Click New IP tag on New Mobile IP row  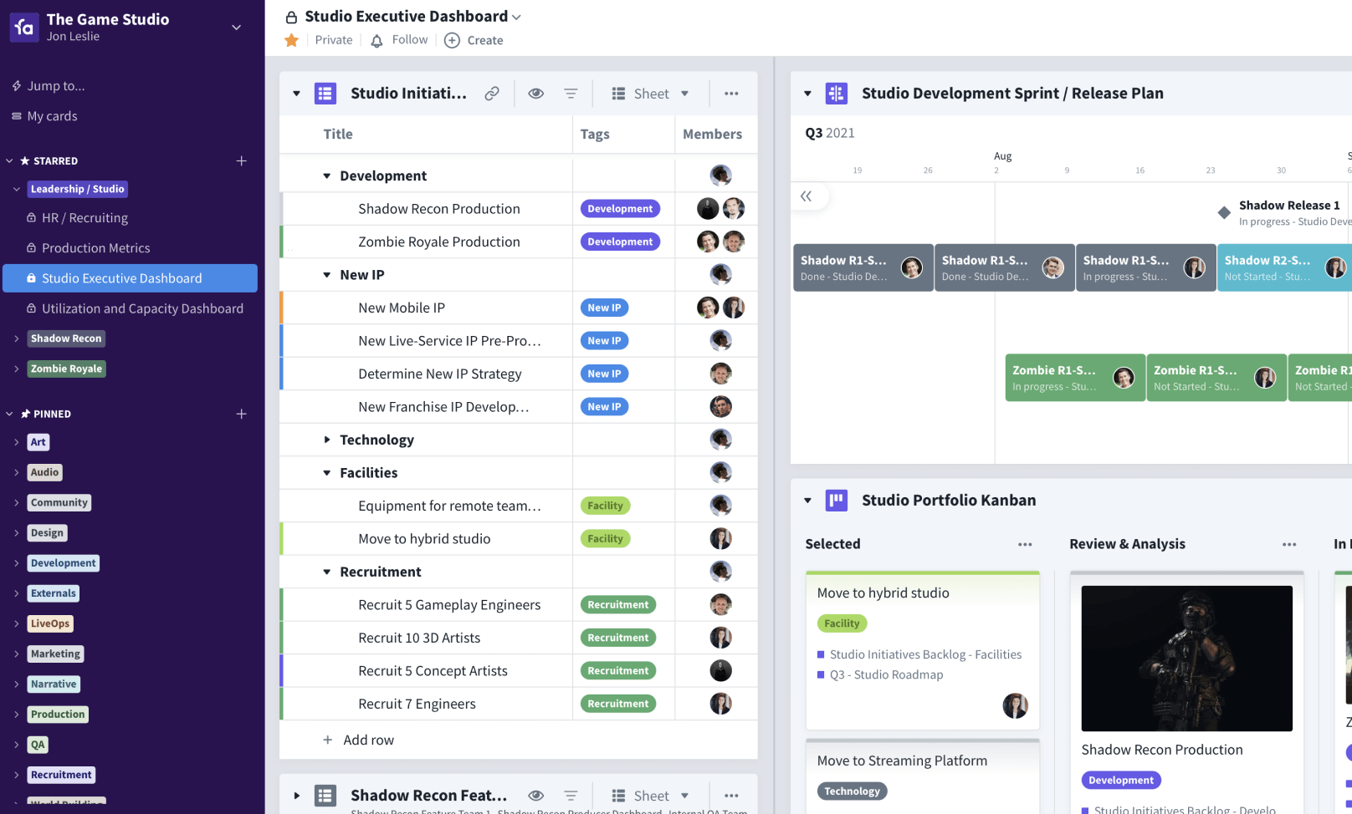pos(604,308)
